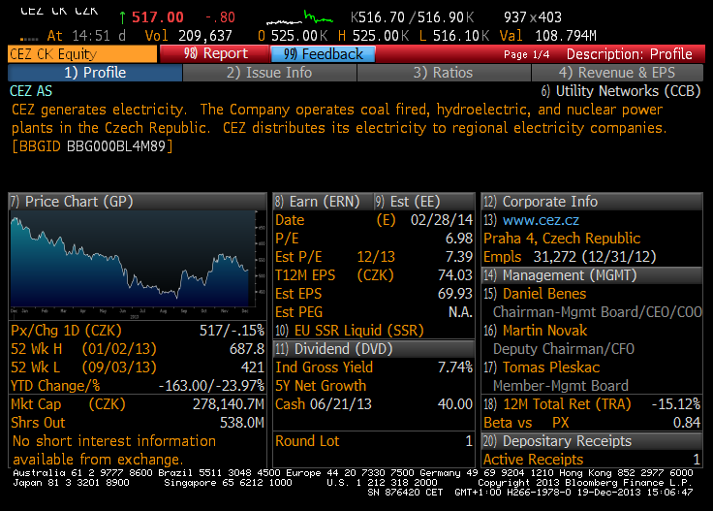
Task: Click the Ind Gross Yield 7.74%
Action: coord(454,367)
